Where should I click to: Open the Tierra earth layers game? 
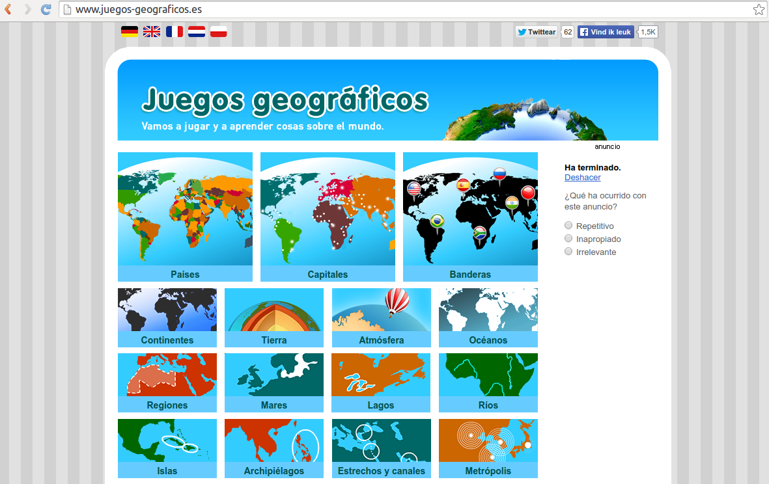tap(273, 317)
